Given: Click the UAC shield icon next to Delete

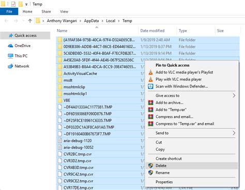Looking at the screenshot, I should 150,166.
